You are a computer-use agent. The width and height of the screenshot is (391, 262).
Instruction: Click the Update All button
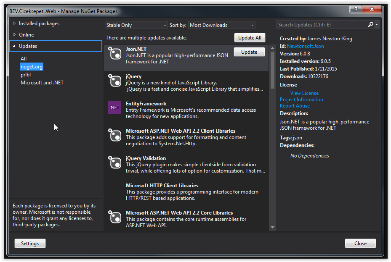tap(250, 37)
